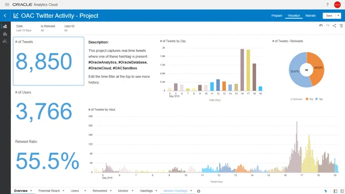Open the Potential Reach tab dropdown arrow
The height and width of the screenshot is (194, 345).
[63, 190]
